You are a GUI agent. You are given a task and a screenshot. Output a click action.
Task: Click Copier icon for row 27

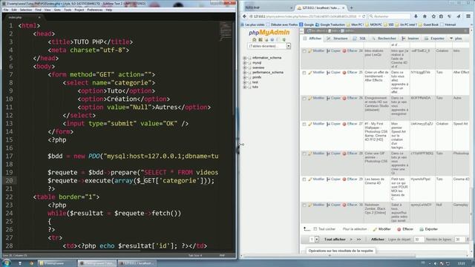tap(328, 124)
